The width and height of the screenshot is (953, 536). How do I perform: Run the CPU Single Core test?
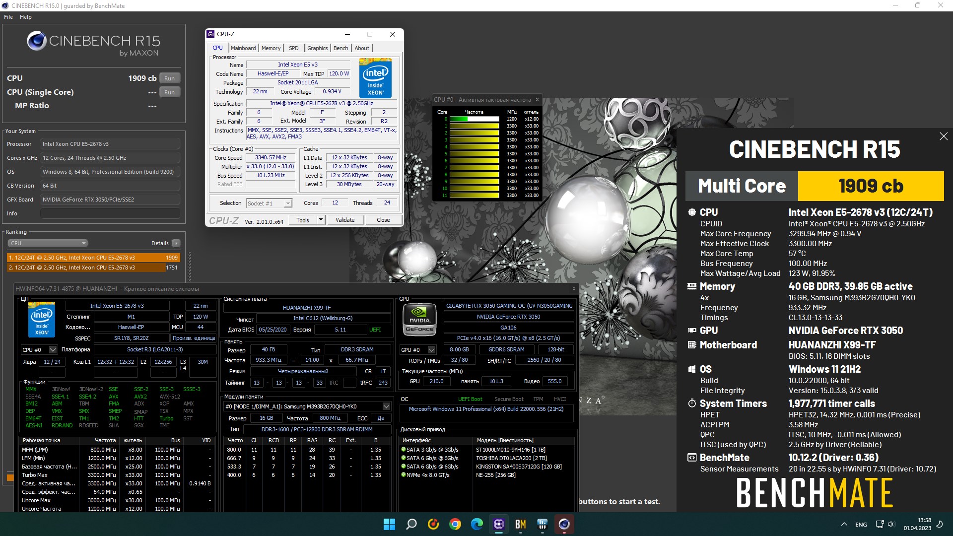(x=170, y=92)
